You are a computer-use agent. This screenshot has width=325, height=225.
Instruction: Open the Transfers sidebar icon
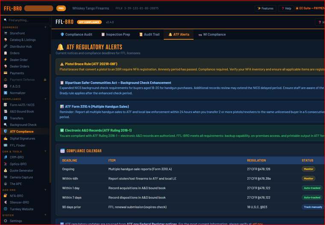pyautogui.click(x=6, y=118)
